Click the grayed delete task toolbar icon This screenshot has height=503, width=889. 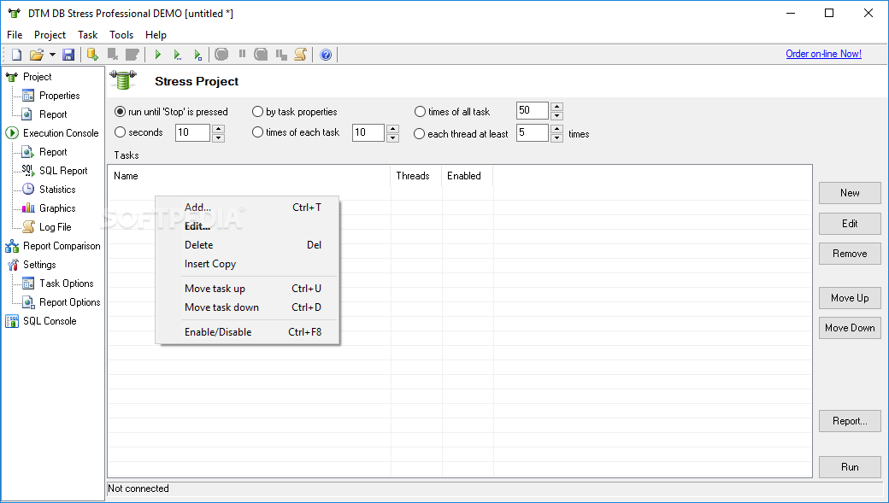pos(112,55)
